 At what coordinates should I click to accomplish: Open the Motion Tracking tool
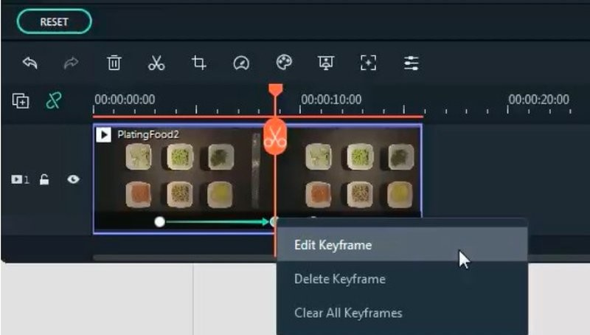[x=368, y=63]
